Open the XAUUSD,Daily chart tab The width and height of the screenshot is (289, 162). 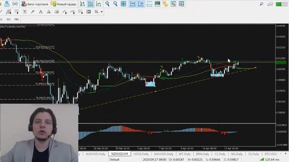click(163, 154)
